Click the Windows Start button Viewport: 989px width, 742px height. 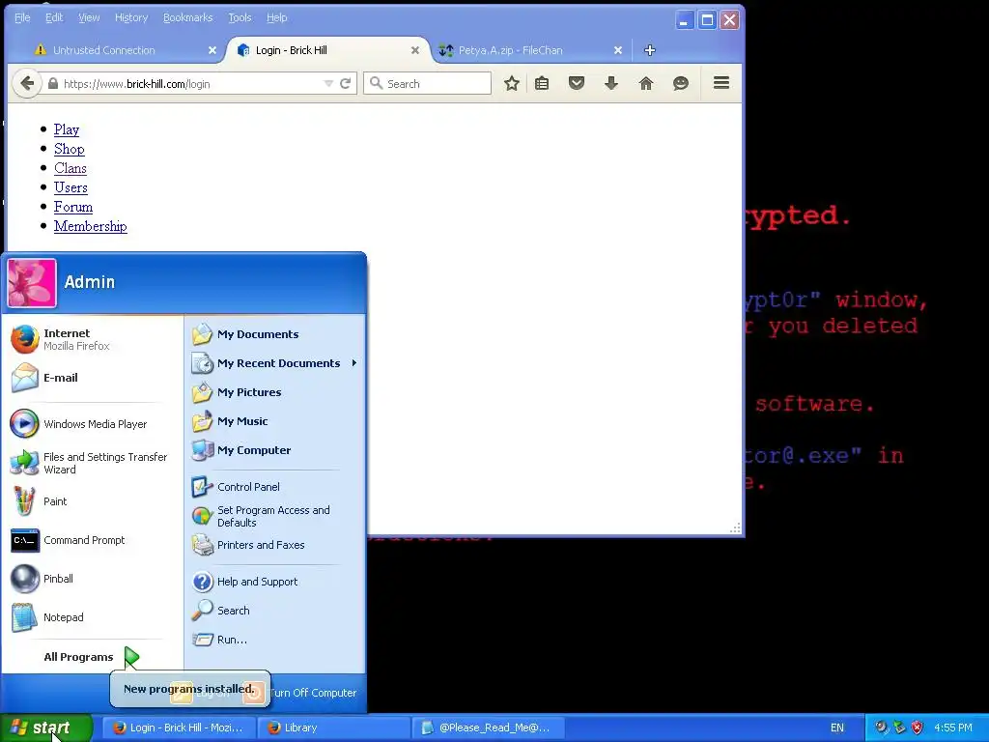pyautogui.click(x=46, y=728)
